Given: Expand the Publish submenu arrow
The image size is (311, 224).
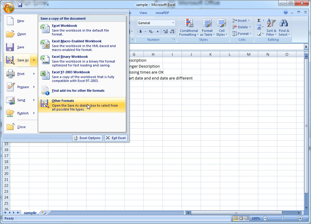Looking at the screenshot, I should coord(34,113).
